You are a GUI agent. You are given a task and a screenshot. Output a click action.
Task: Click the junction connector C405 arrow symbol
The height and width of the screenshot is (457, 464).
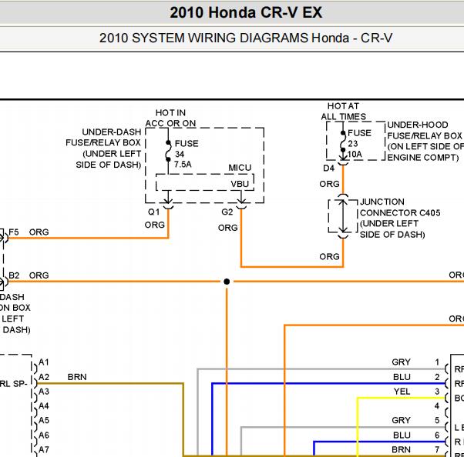pyautogui.click(x=343, y=216)
